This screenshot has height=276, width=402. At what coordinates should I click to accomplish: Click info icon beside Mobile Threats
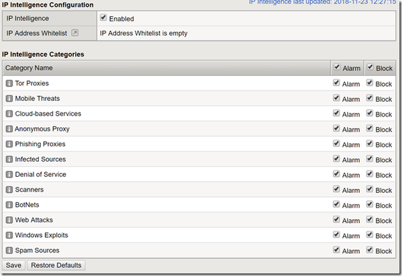[x=9, y=99]
